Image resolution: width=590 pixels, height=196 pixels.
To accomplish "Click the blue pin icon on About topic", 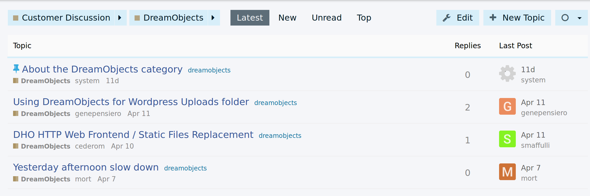I will tap(16, 69).
